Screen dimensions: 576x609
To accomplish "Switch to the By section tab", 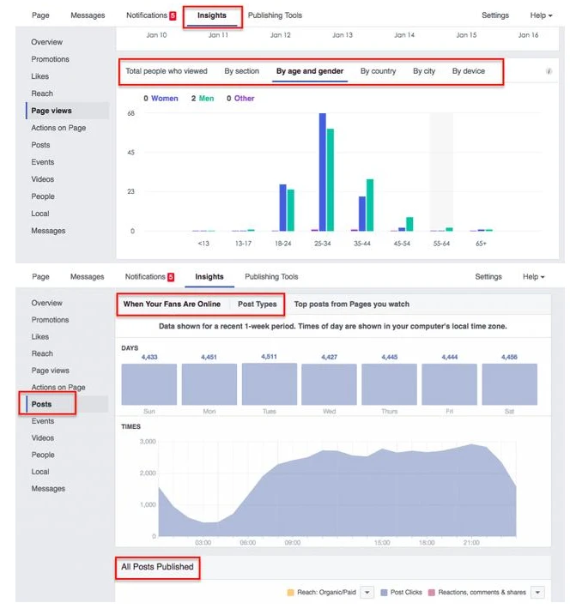I will click(242, 71).
